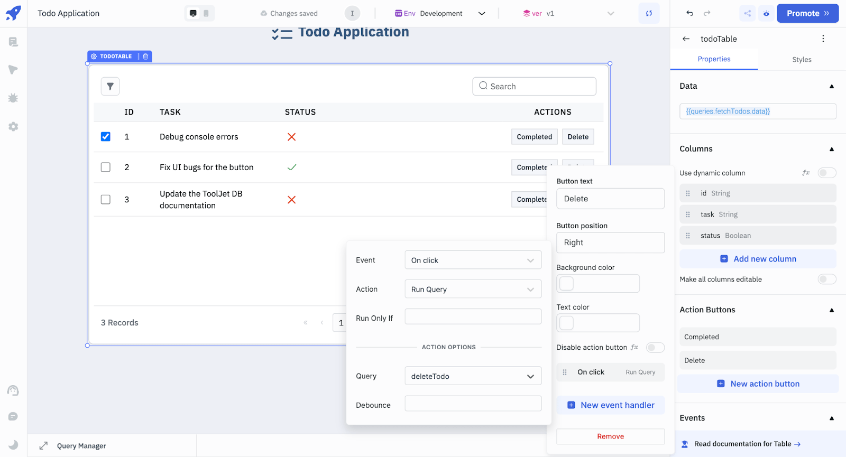The height and width of the screenshot is (457, 846).
Task: Click the ToolJet rocket logo
Action: click(13, 13)
